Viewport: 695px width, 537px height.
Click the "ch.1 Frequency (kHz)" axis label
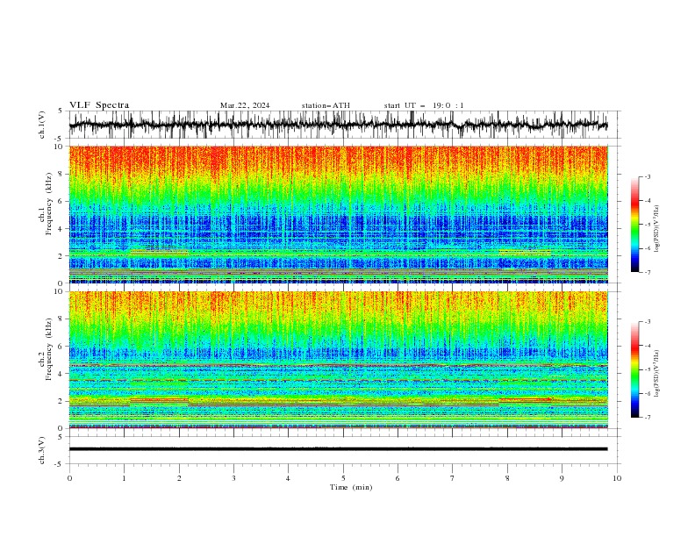(x=46, y=204)
